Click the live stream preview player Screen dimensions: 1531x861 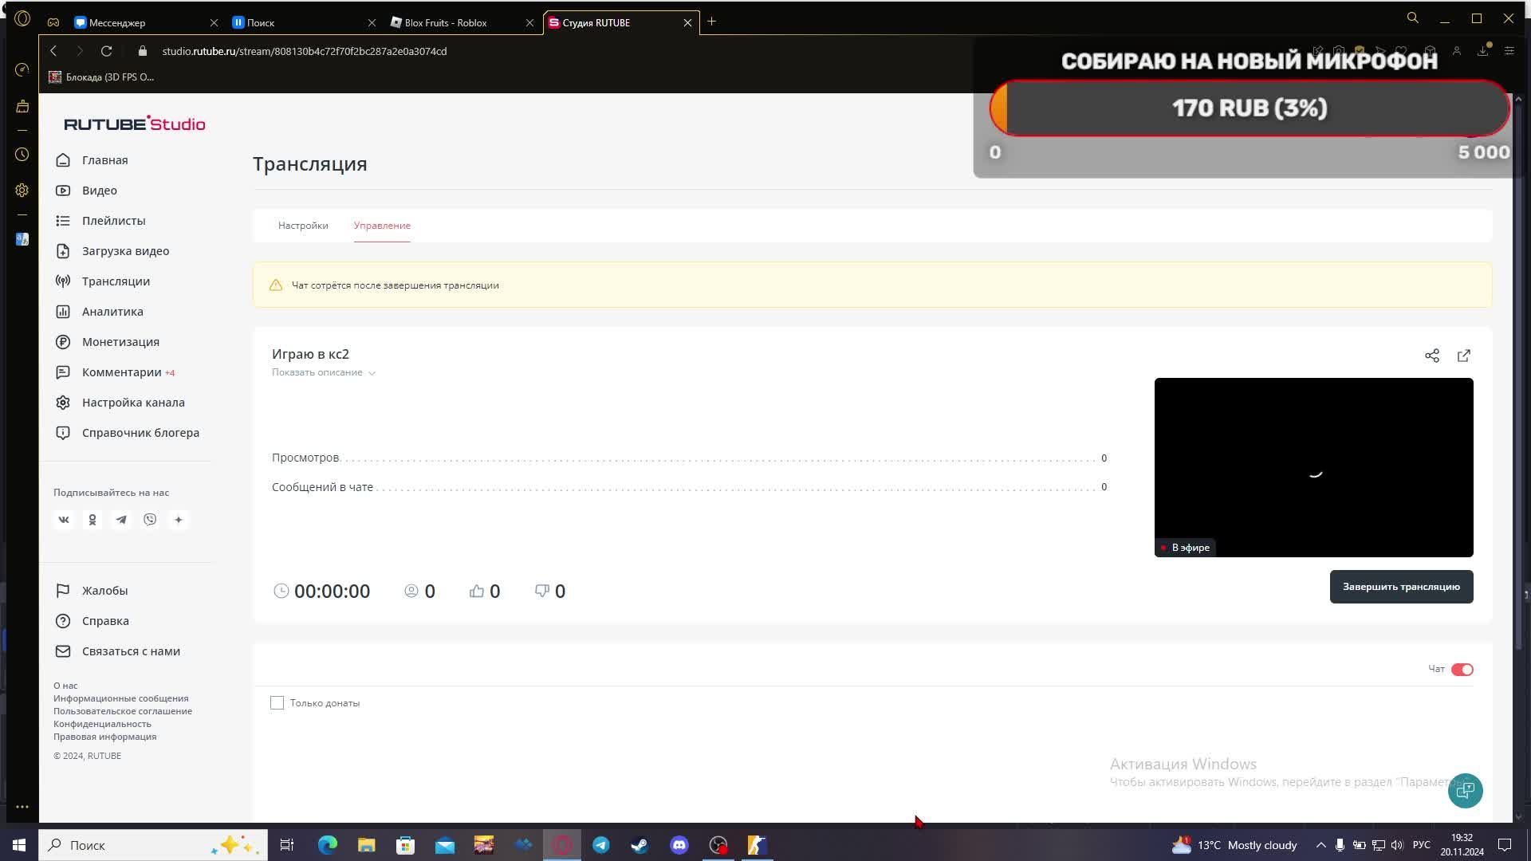point(1313,466)
